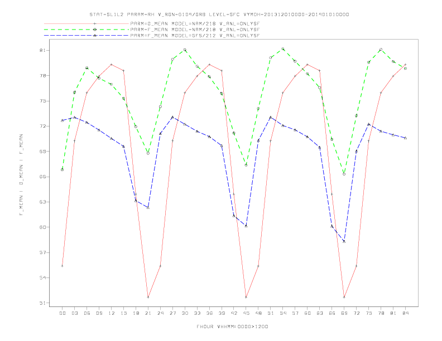Click the x-axis tick label 27
This screenshot has width=442, height=341.
[x=172, y=313]
